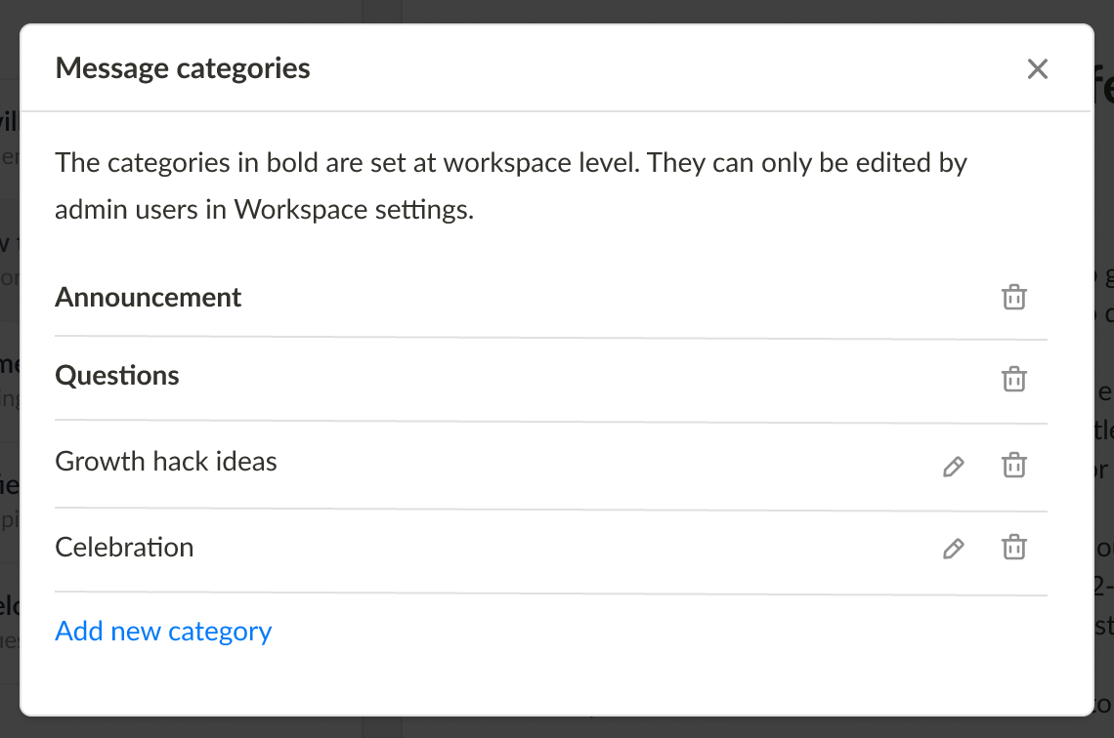Click the Message categories dialog title
Screen dimensions: 1114x738
click(x=183, y=68)
